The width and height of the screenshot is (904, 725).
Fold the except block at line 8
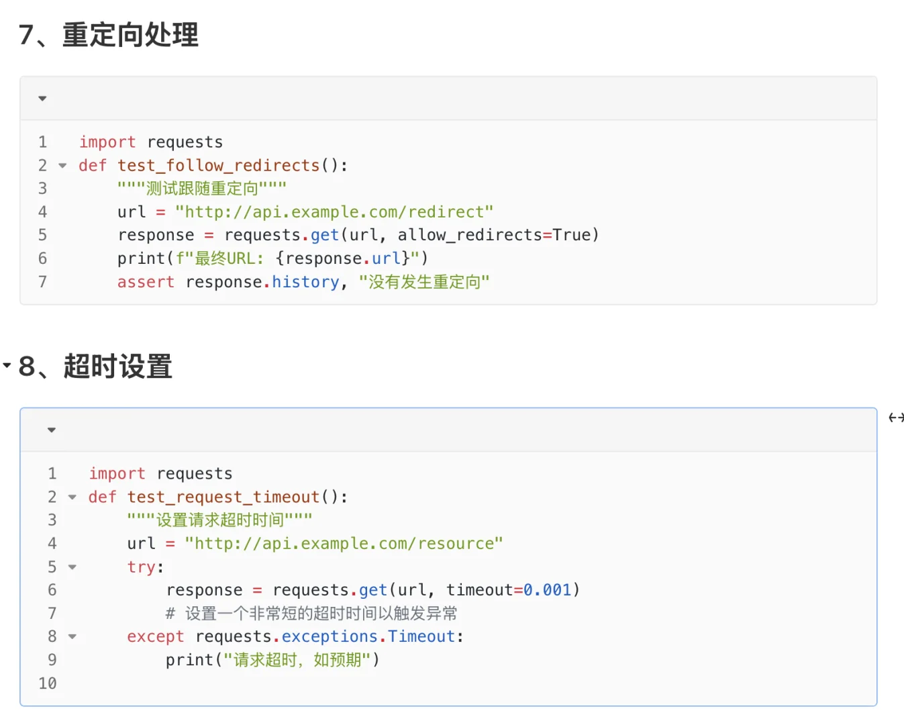72,636
